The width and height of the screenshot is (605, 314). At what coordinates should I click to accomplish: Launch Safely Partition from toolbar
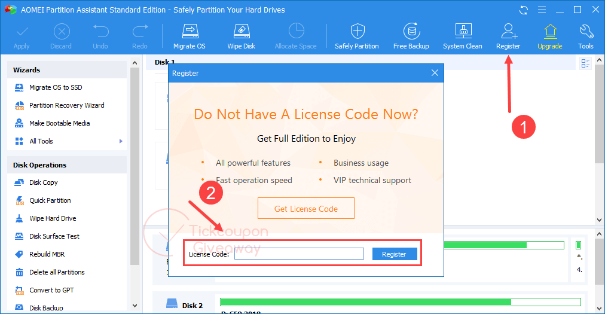click(356, 36)
